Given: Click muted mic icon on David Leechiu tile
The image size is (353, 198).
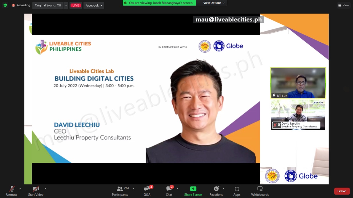Looking at the screenshot, I should click(x=275, y=125).
